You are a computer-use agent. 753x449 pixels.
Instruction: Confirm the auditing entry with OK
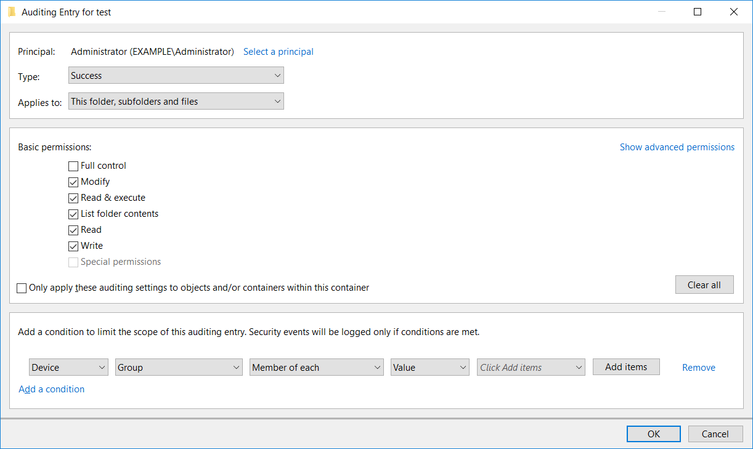click(x=653, y=434)
